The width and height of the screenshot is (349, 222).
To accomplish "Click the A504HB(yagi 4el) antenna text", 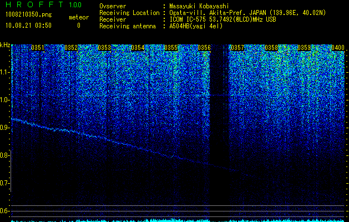I will pos(196,26).
